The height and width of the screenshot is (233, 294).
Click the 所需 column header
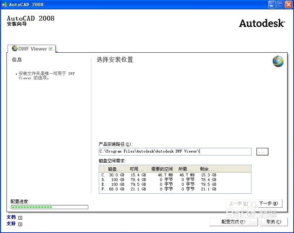(x=186, y=169)
